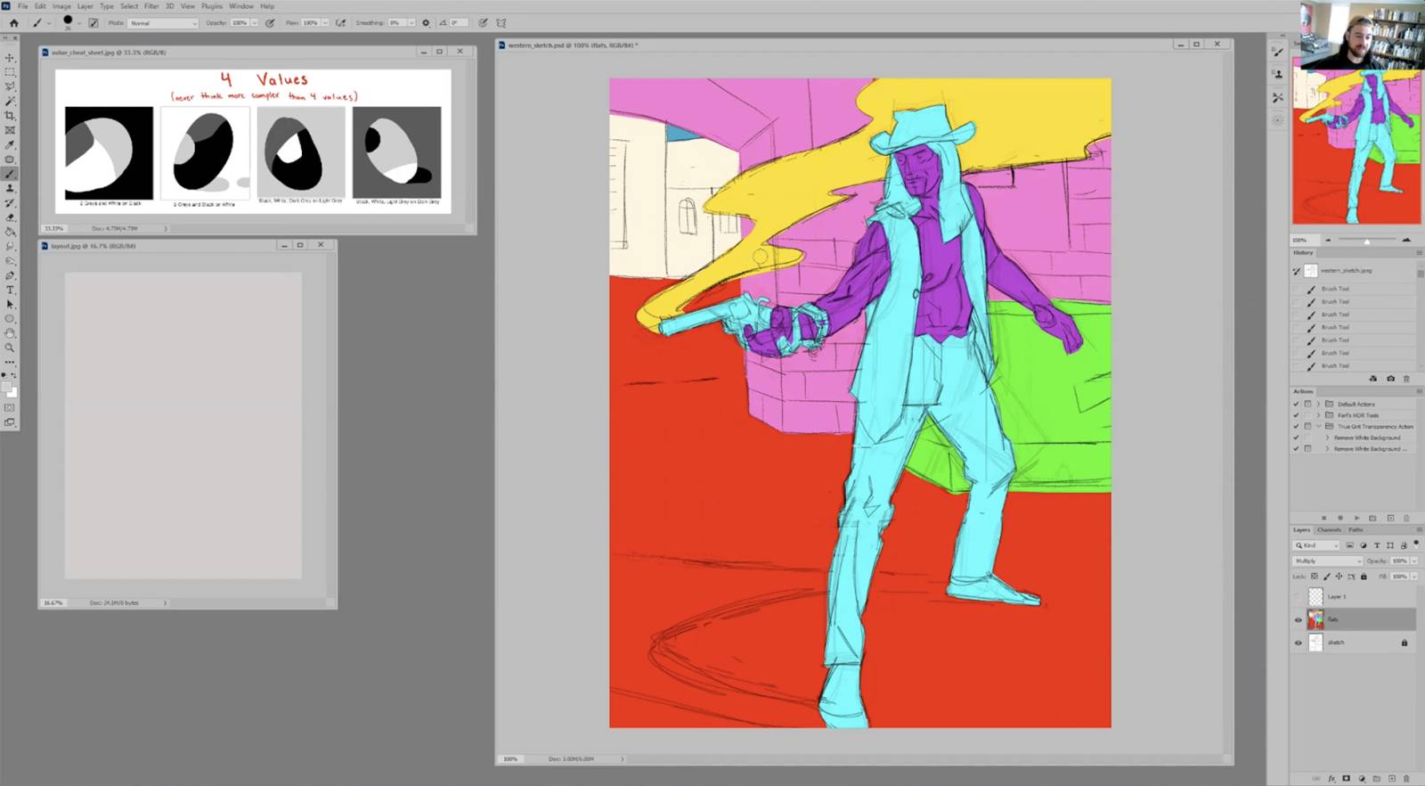Click the foreground color swatch
The image size is (1425, 786).
7,387
